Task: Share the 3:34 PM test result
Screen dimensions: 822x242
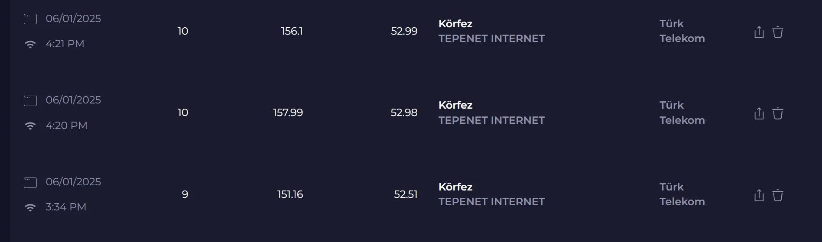Action: coord(759,195)
